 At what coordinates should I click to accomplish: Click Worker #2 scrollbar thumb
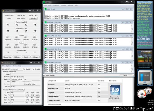click(132, 43)
